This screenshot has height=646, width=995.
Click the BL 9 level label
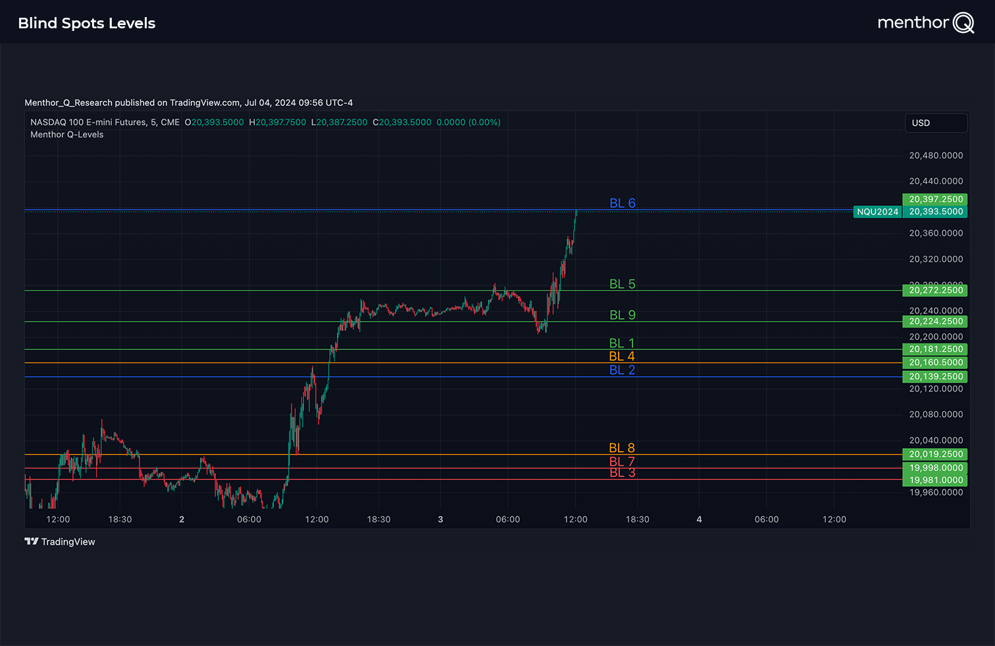tap(623, 314)
